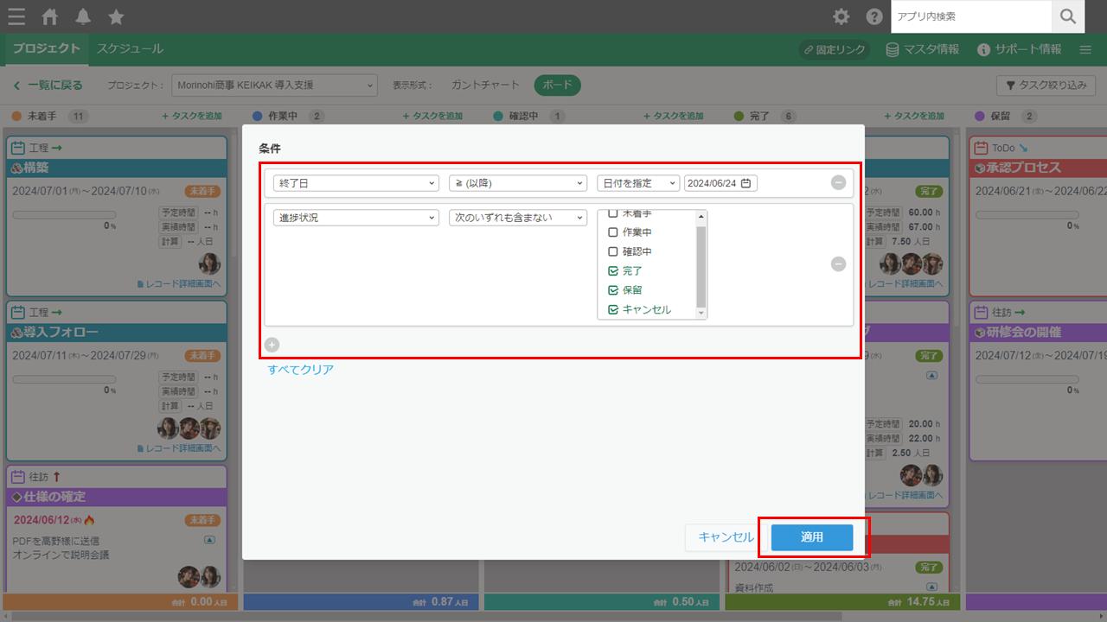Viewport: 1107px width, 622px height.
Task: Open サポート情報 menu
Action: [x=1019, y=50]
